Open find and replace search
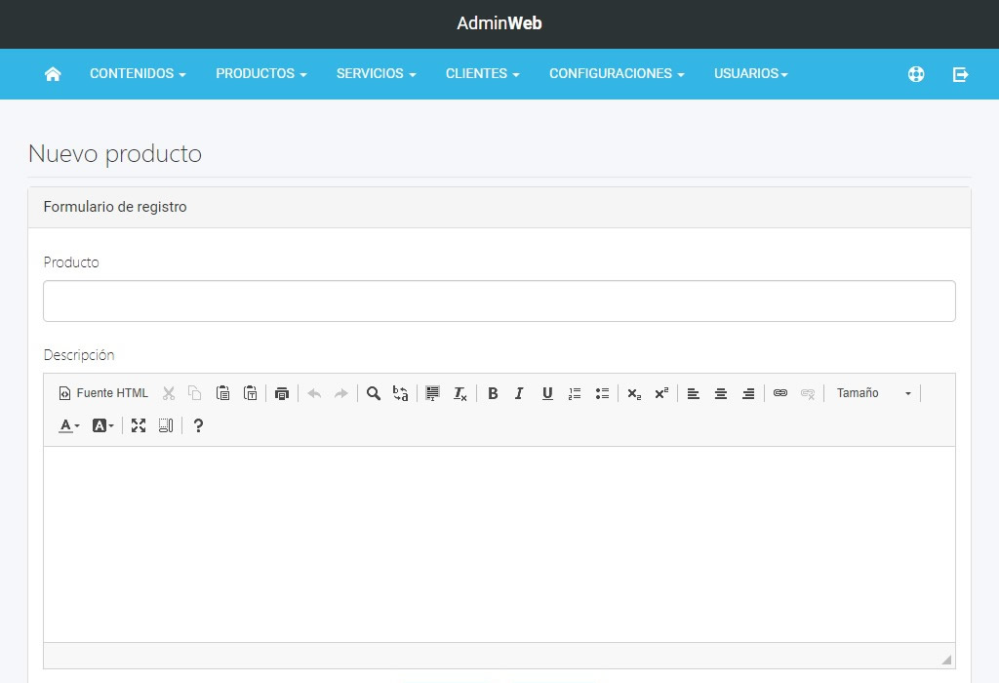 click(x=374, y=393)
